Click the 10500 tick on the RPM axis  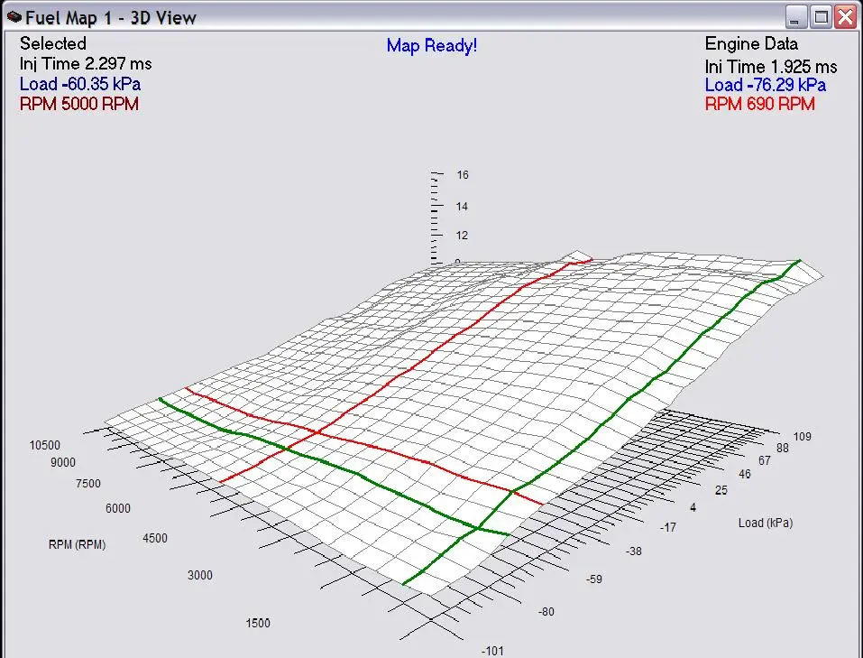44,445
